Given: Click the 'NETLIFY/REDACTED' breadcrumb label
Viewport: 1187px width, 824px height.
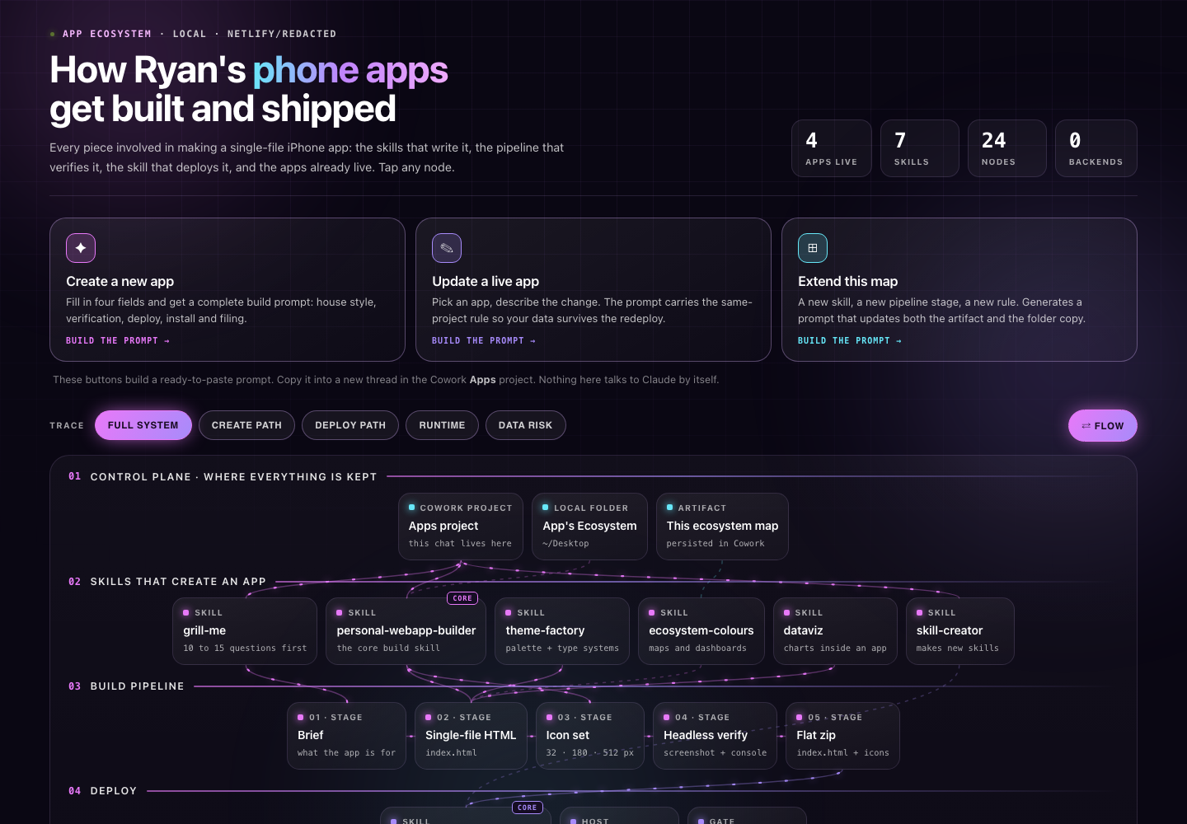Looking at the screenshot, I should pos(282,34).
